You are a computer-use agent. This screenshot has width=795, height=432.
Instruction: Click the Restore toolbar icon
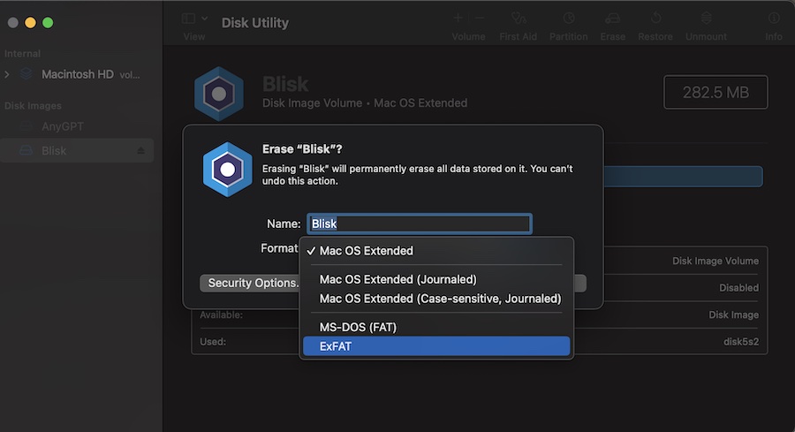tap(655, 19)
